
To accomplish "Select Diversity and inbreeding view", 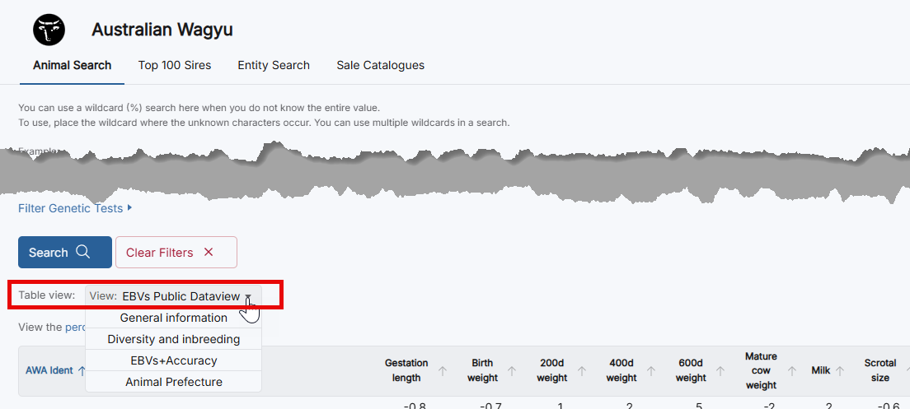I will (x=174, y=339).
